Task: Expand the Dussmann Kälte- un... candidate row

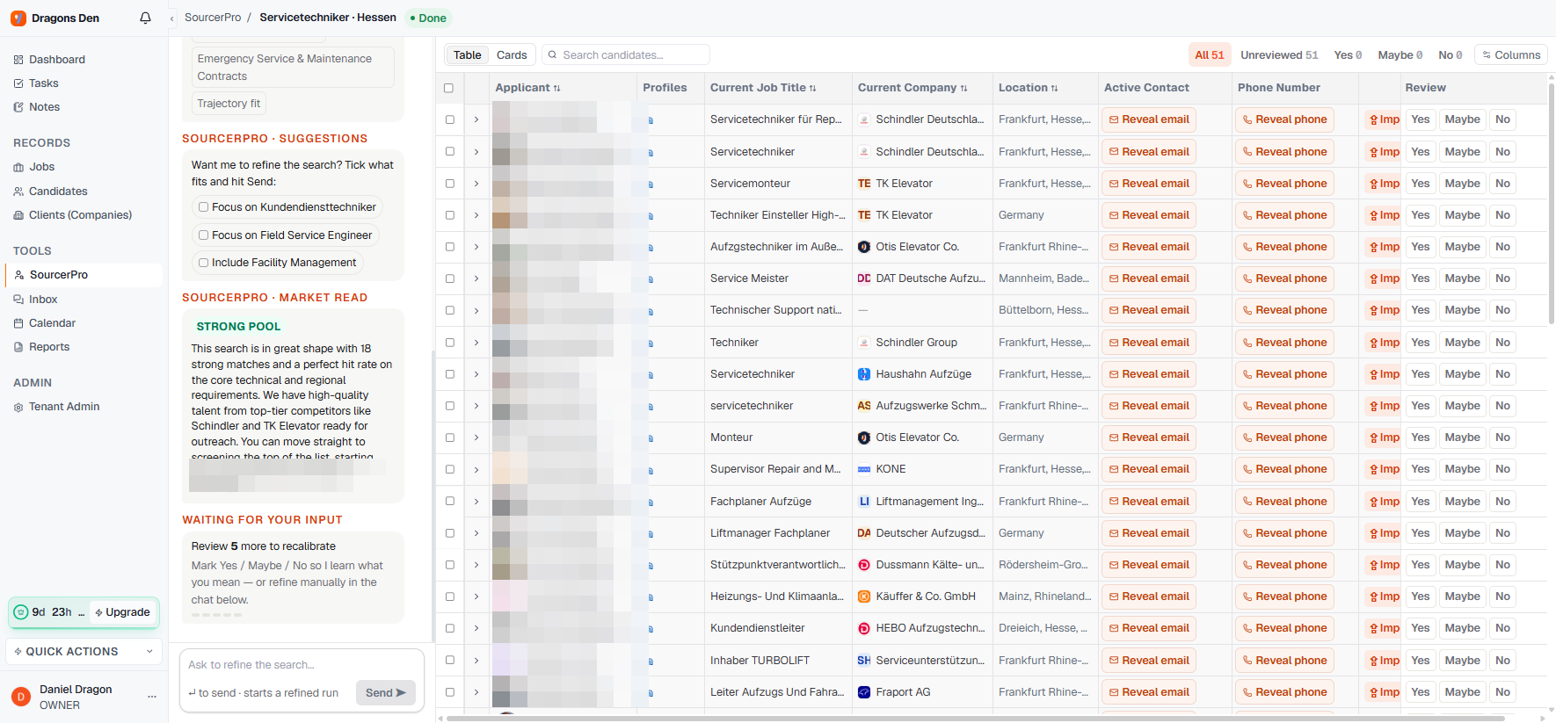Action: (x=476, y=565)
